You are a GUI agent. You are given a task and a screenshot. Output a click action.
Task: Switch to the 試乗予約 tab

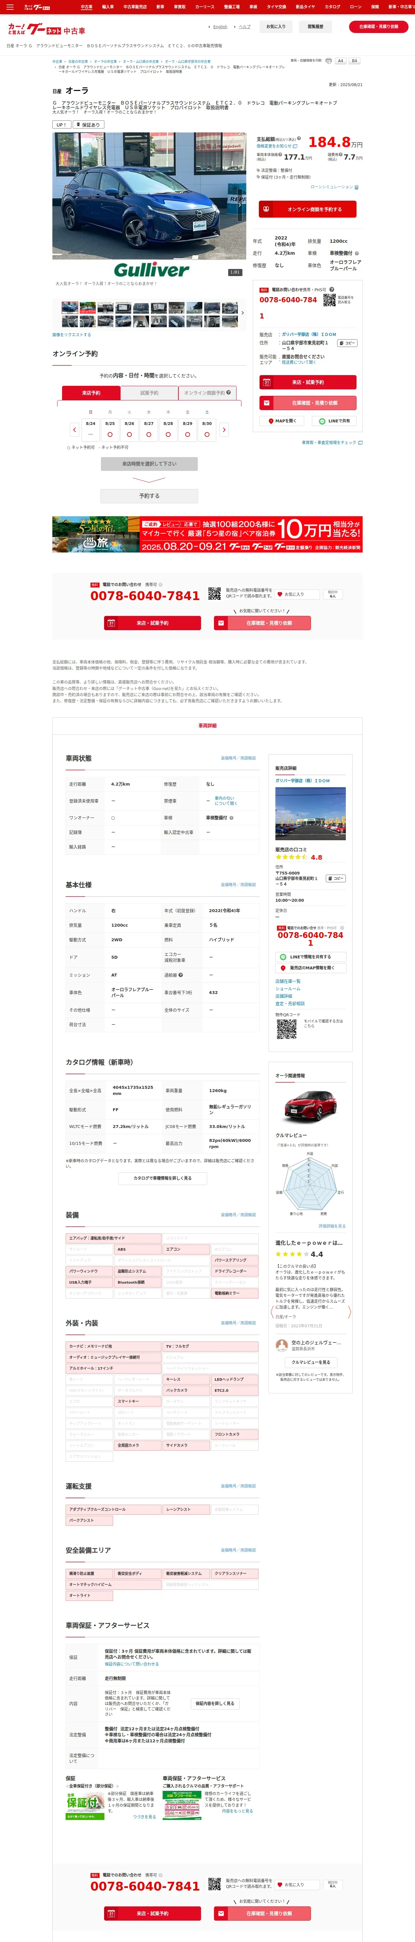tap(149, 393)
